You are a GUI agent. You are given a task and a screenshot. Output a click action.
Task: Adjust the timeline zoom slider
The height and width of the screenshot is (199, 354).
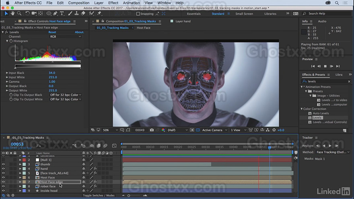click(x=129, y=196)
